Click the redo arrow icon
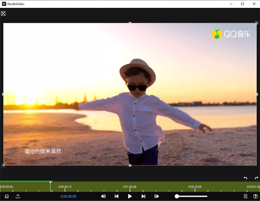 [256, 178]
